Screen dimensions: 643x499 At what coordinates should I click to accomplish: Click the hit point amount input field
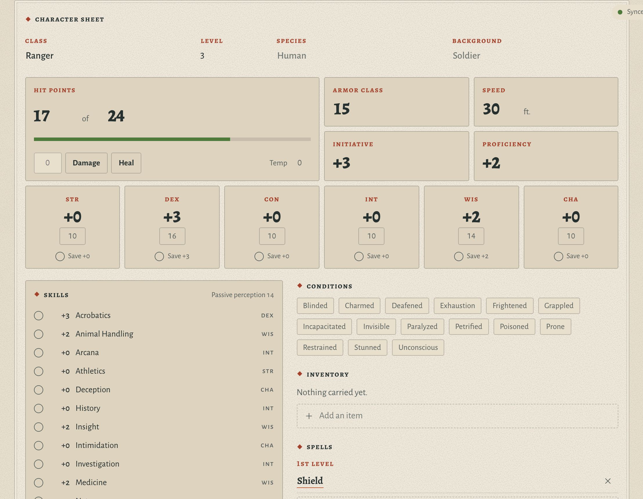tap(48, 163)
